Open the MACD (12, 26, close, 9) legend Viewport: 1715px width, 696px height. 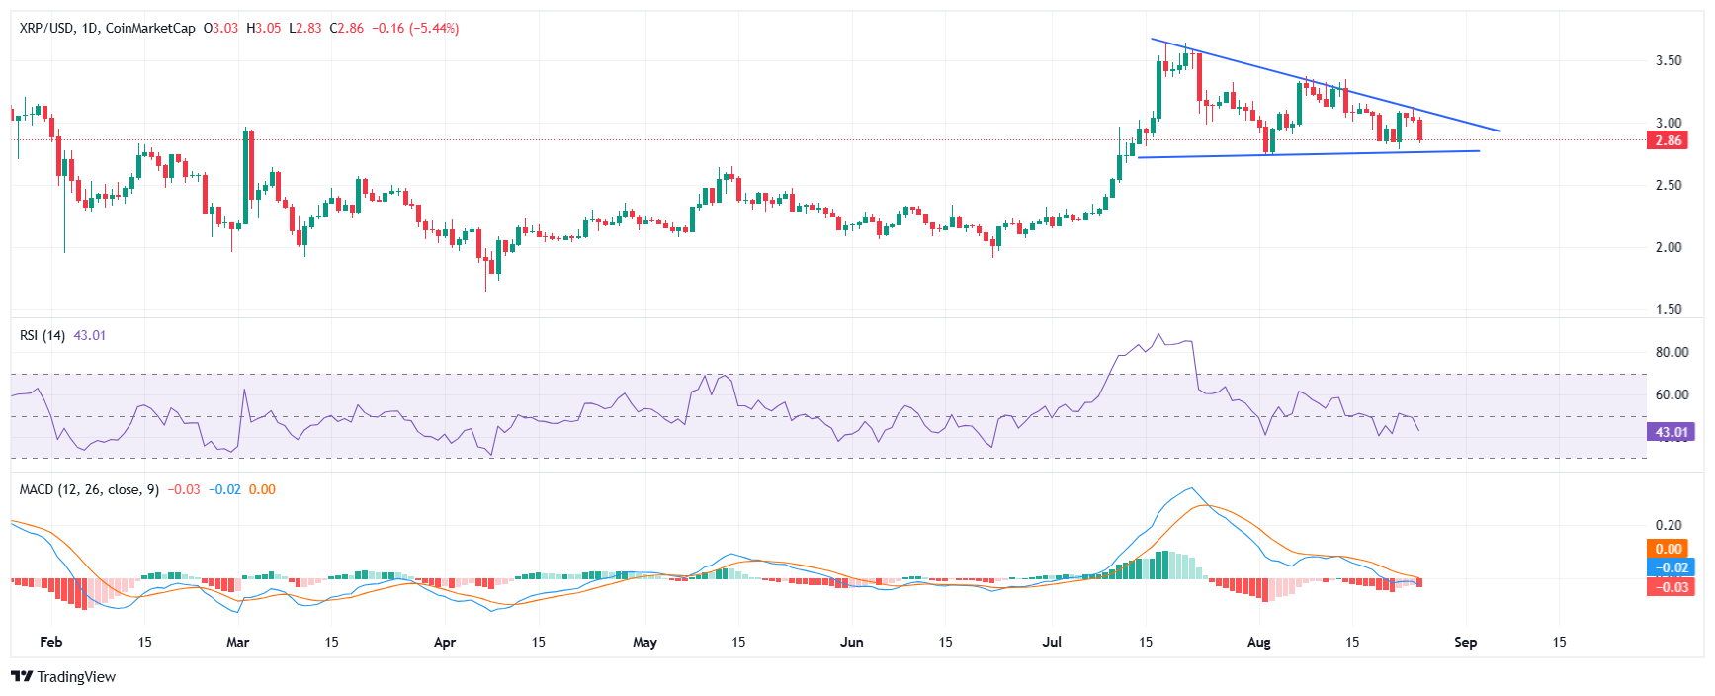[x=89, y=490]
